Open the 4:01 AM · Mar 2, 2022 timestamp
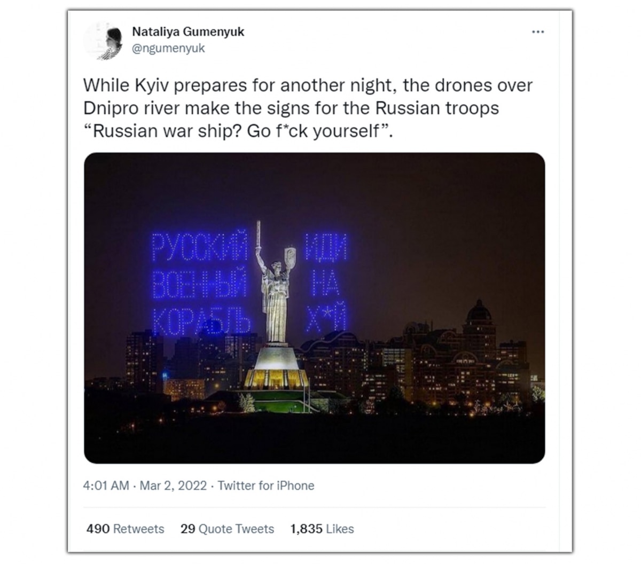This screenshot has width=641, height=564. coord(145,485)
